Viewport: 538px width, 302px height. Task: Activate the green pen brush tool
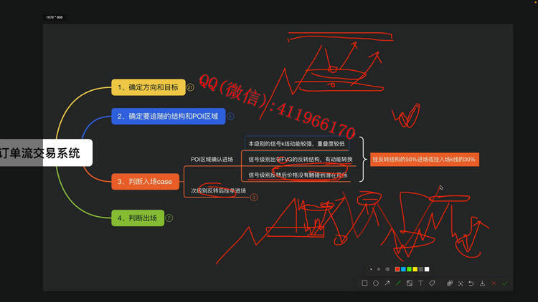(x=398, y=283)
